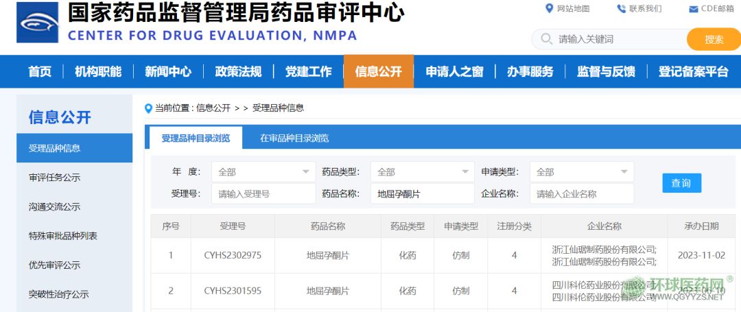Click the CDE logo icon
Screen dimensions: 741x312
[x=38, y=22]
